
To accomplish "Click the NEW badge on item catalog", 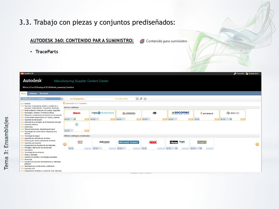I will pos(87,119).
